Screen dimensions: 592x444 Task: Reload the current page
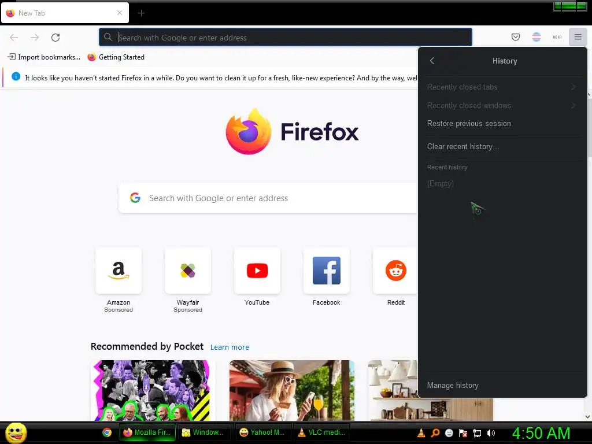(55, 38)
